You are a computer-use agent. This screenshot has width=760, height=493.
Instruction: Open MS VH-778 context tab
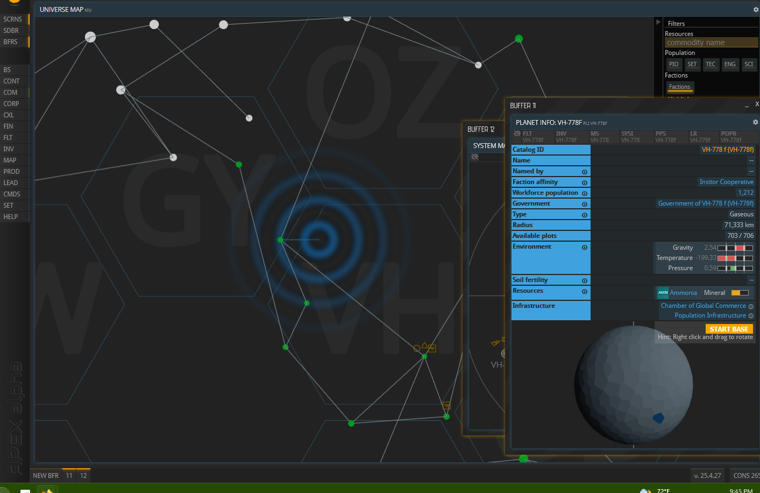pos(604,137)
